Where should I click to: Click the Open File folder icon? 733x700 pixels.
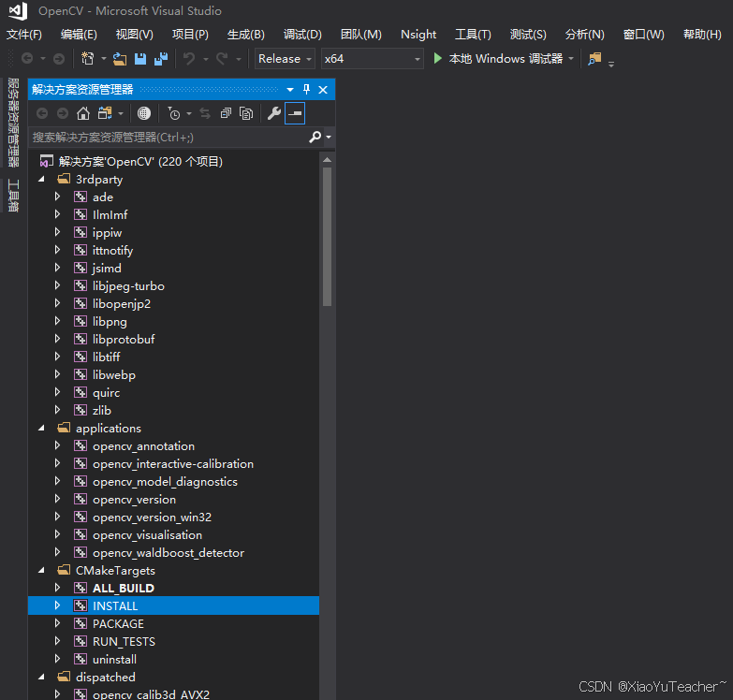point(120,59)
